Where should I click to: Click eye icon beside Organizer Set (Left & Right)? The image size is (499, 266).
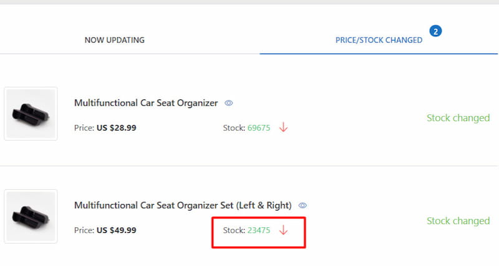[303, 205]
